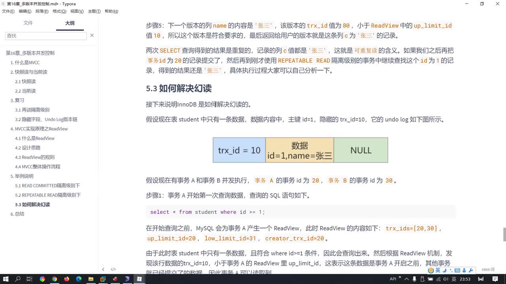Go to outline item 5.2 REPEATABLE READ隔离级别下
Screen dimensions: 506x284
48,195
